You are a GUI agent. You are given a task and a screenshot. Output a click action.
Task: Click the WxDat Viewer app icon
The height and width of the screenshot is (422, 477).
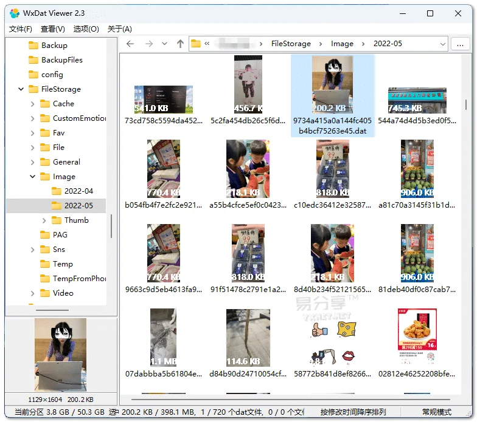15,13
